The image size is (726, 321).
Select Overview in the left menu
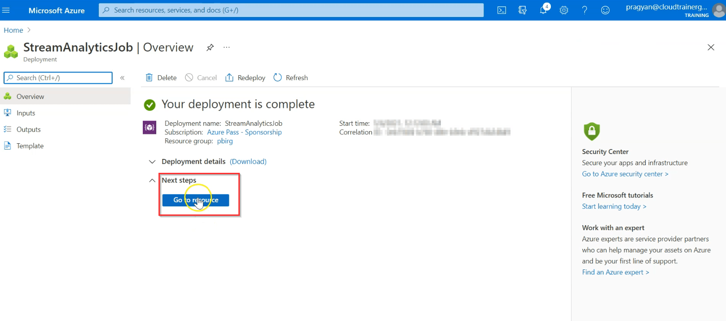[x=66, y=96]
